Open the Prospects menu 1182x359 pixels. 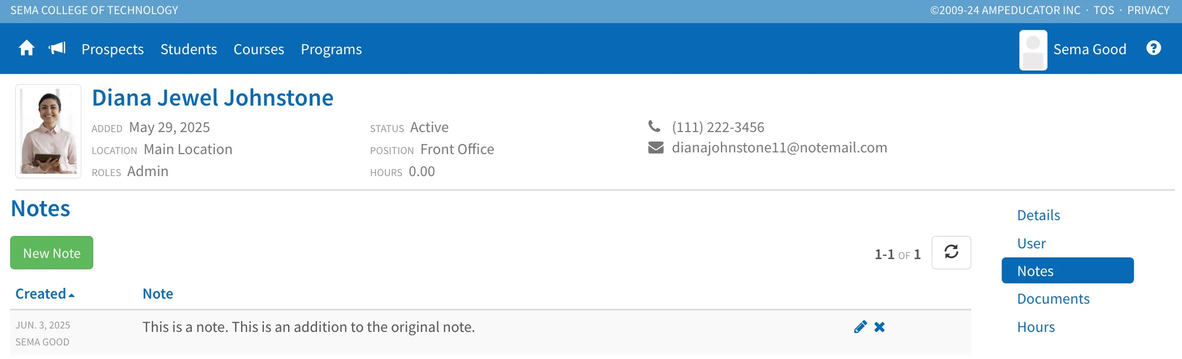click(112, 49)
